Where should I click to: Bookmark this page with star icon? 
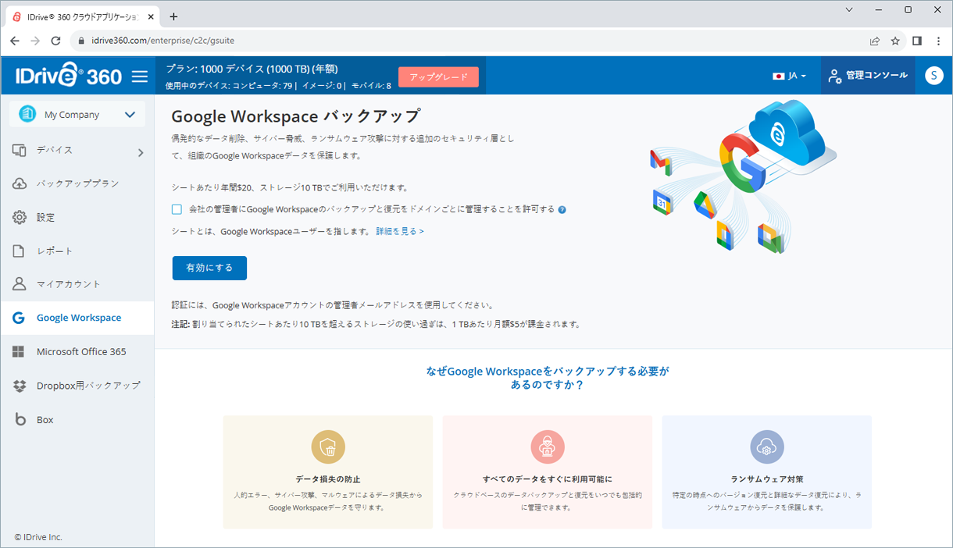pos(895,41)
